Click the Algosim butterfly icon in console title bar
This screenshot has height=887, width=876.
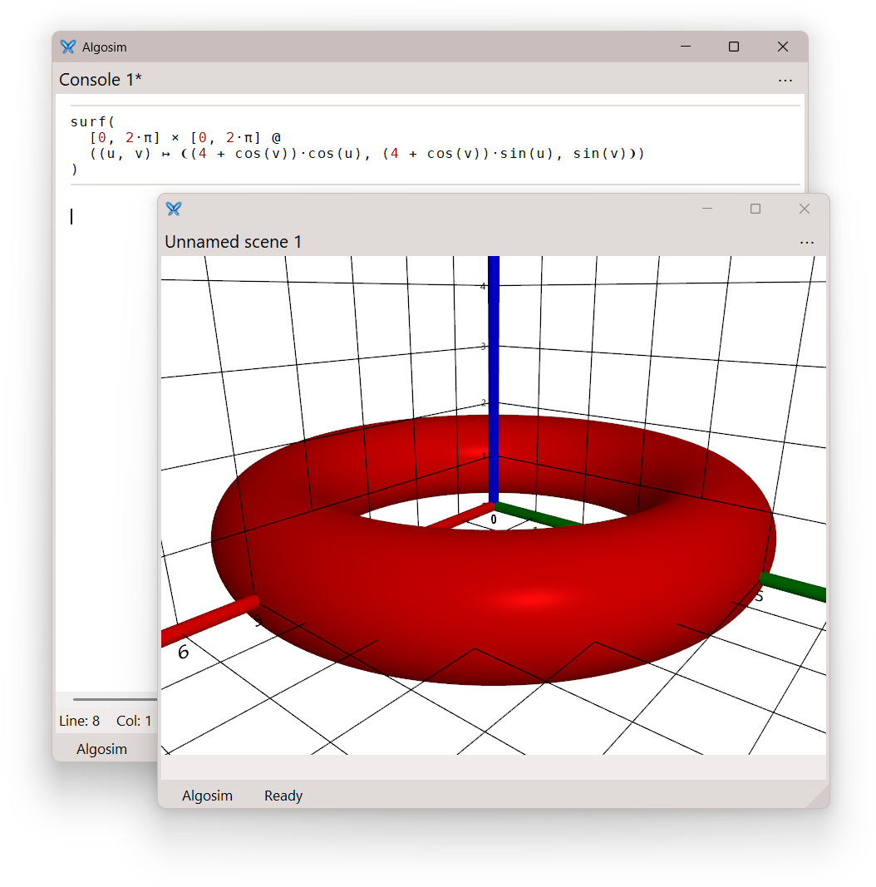68,47
